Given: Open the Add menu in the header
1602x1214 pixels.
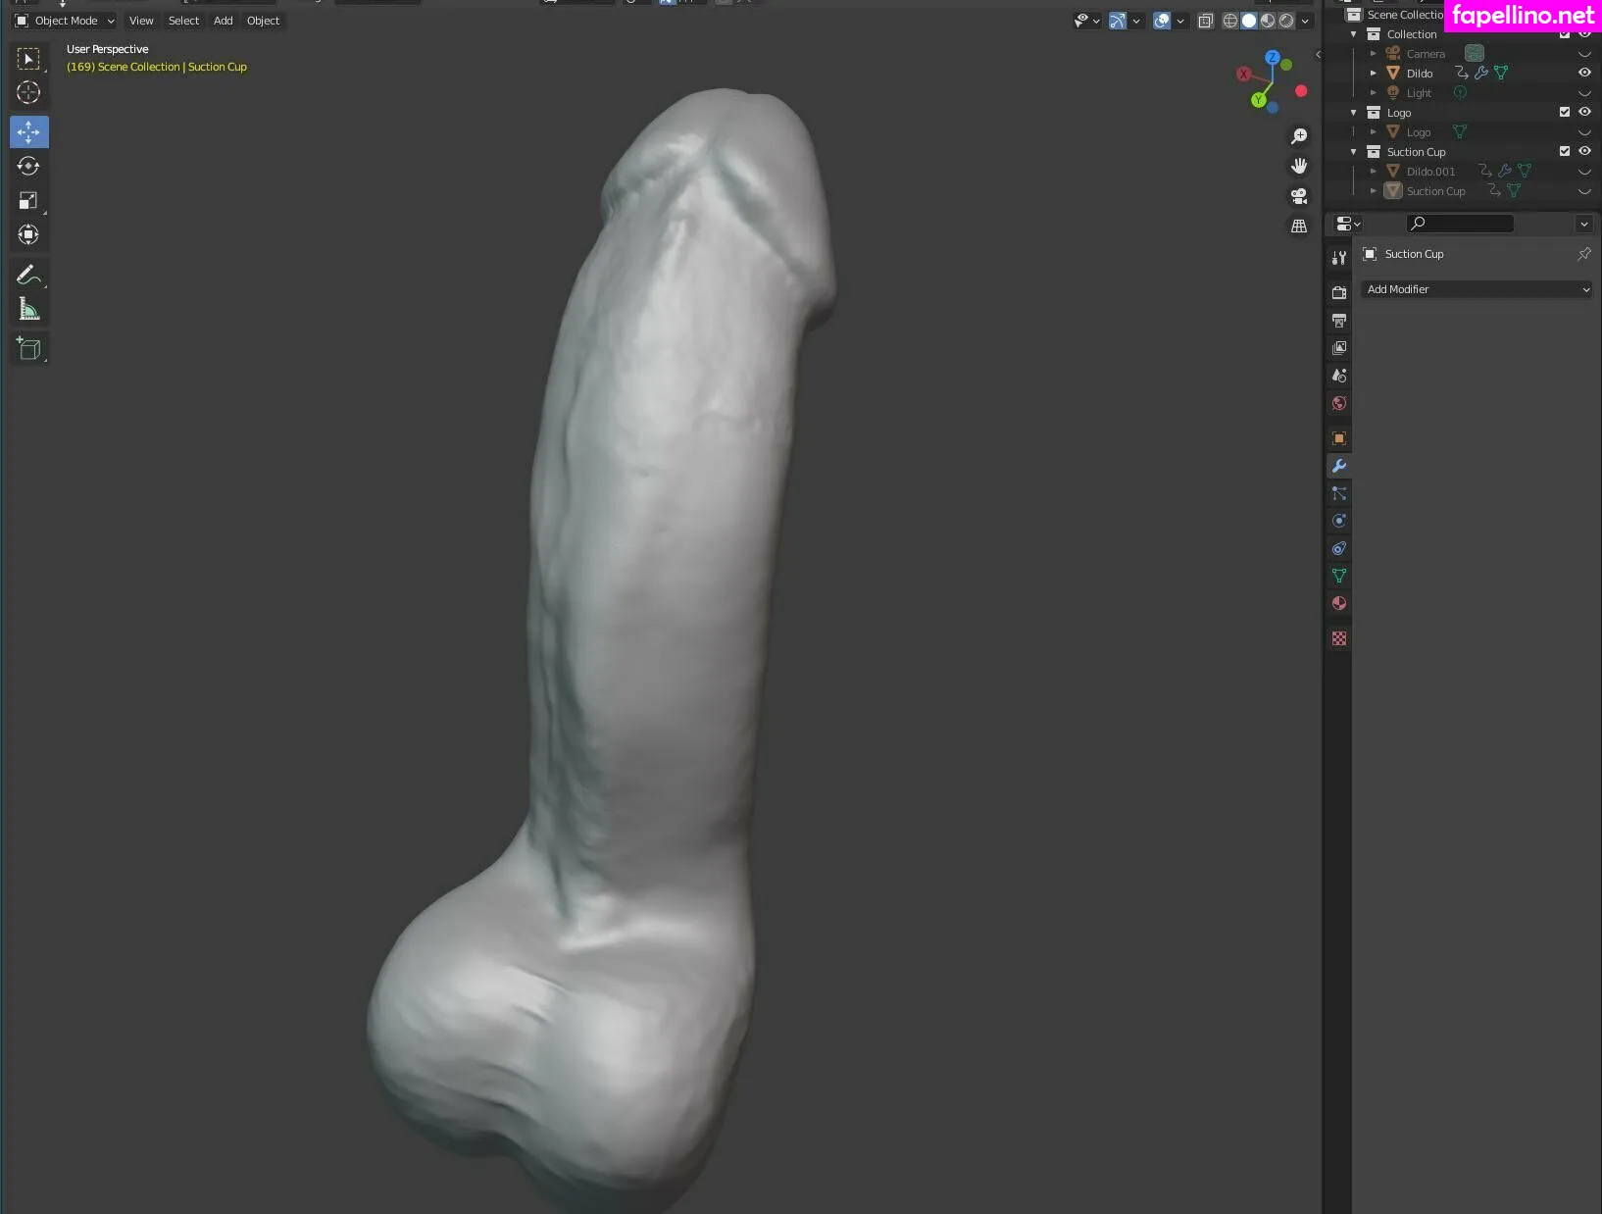Looking at the screenshot, I should coord(223,21).
